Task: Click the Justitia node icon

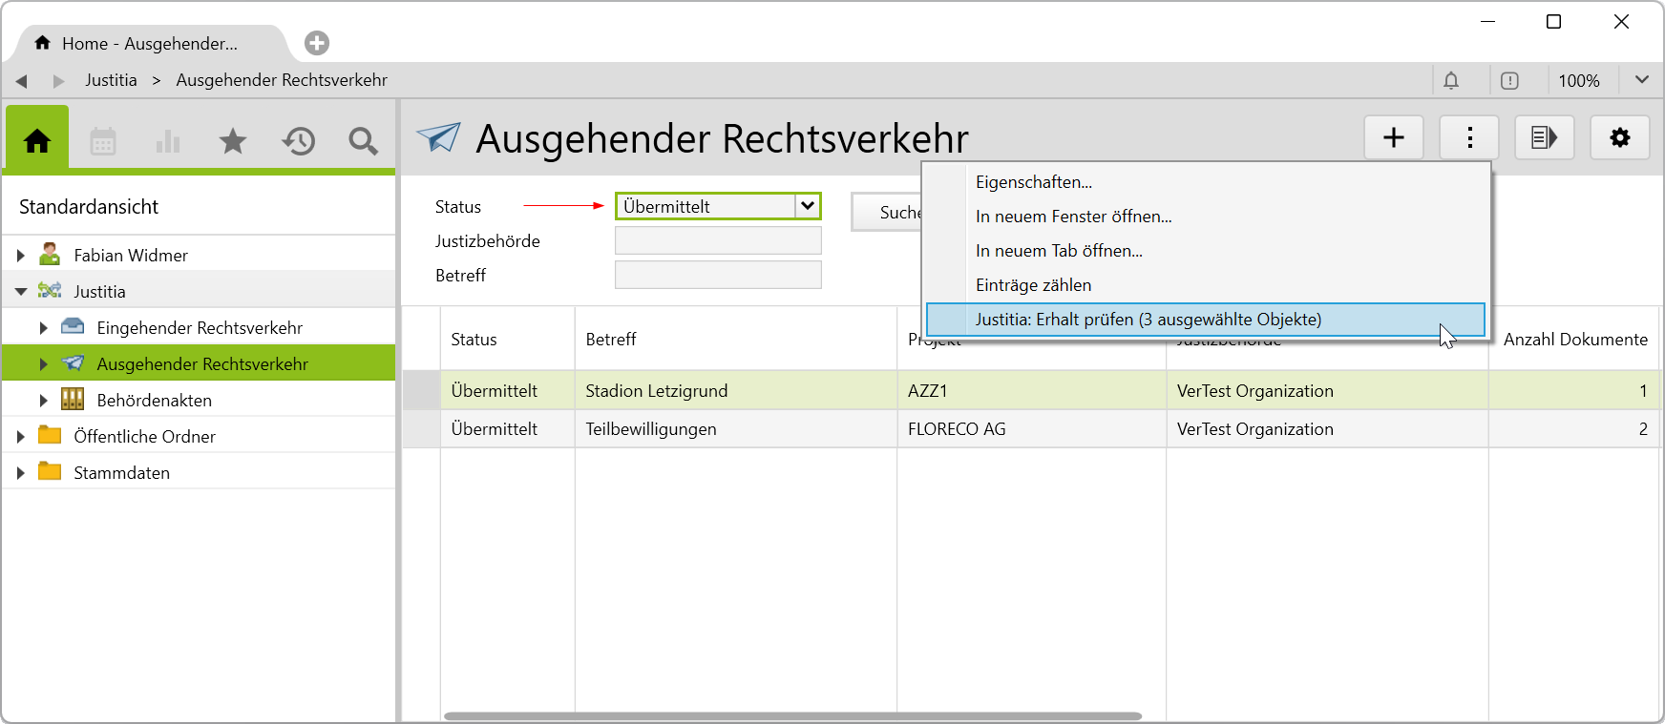Action: (50, 290)
